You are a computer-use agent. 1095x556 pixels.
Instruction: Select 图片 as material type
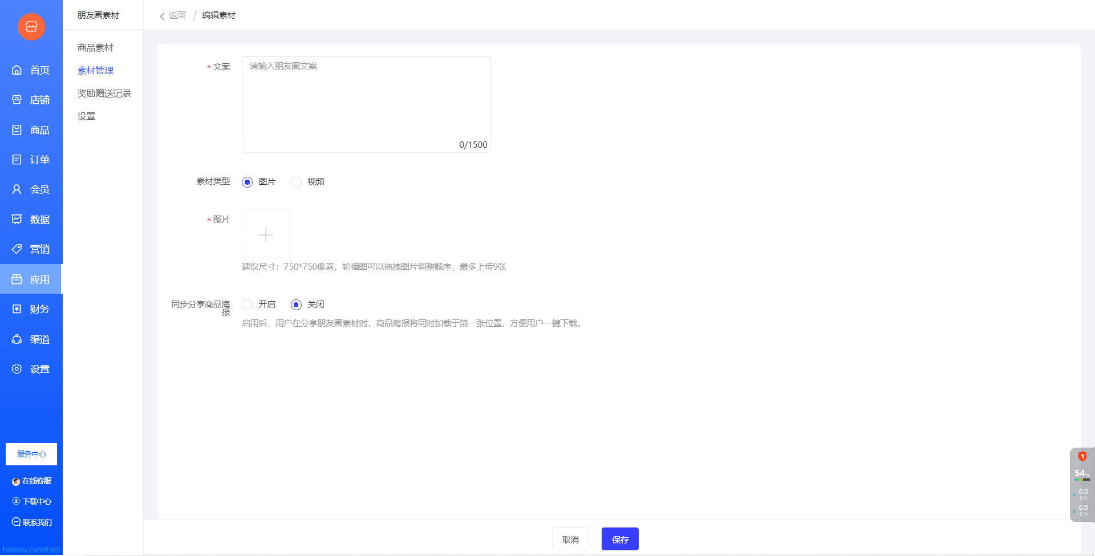(247, 182)
